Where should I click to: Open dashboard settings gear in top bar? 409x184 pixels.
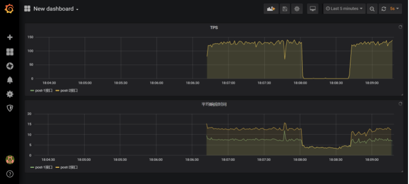[x=297, y=9]
